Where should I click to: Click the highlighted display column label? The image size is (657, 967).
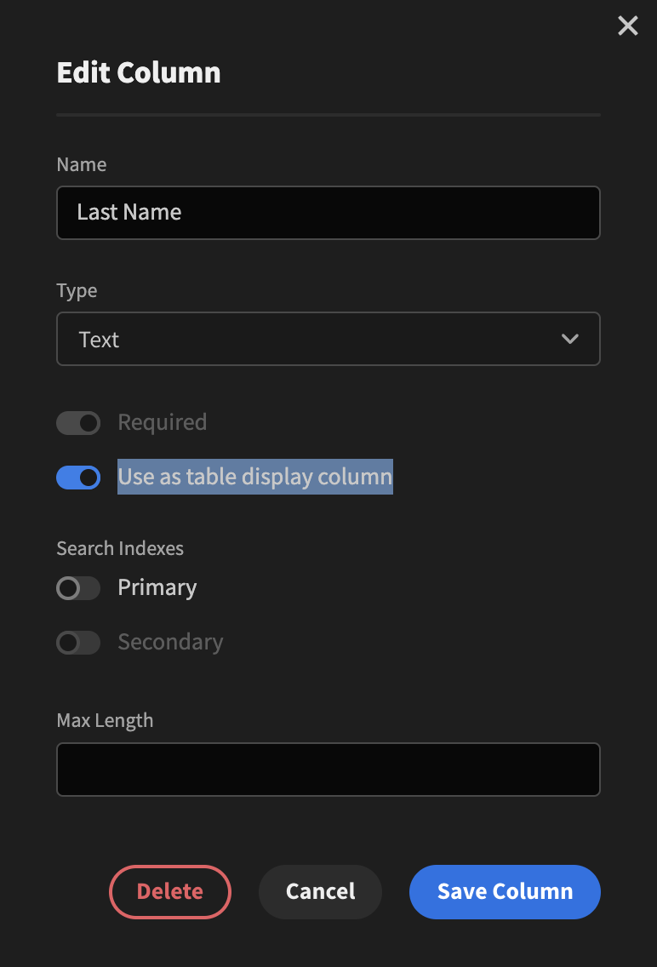[x=254, y=477]
